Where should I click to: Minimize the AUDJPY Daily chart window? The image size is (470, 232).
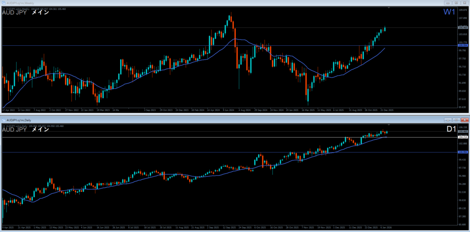pos(448,119)
